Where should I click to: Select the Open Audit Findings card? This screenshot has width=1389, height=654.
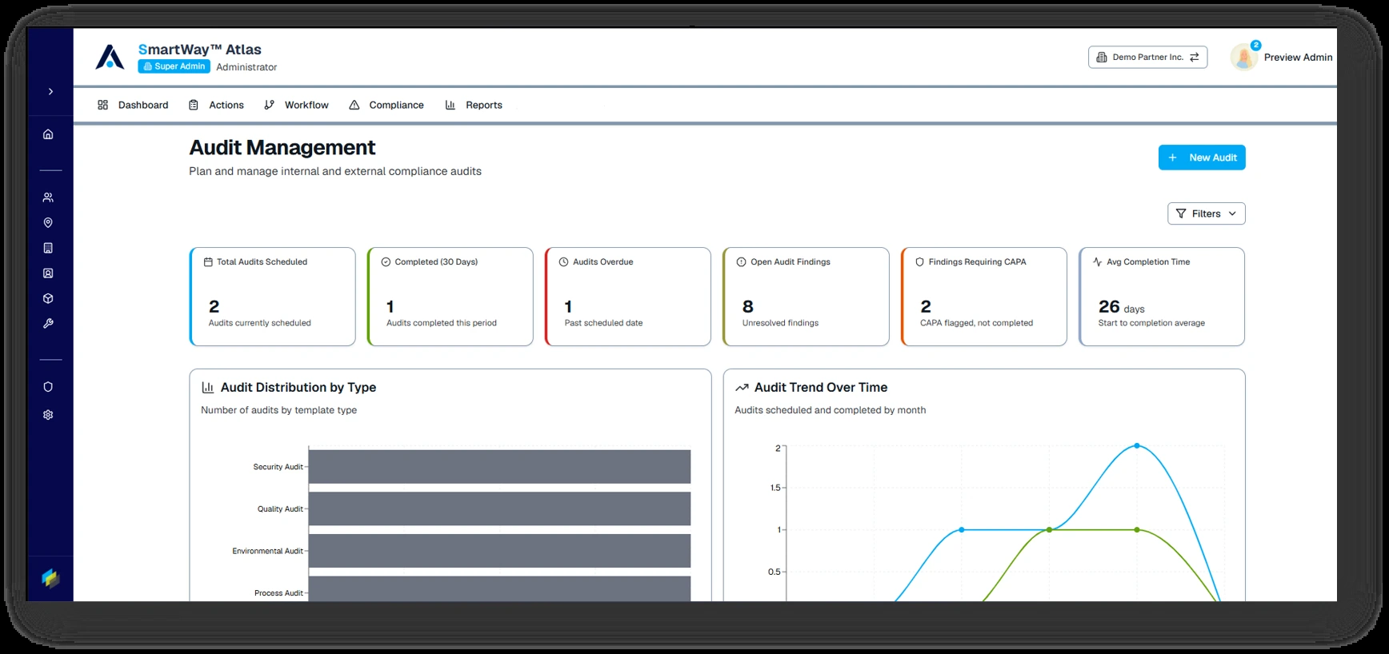[806, 297]
